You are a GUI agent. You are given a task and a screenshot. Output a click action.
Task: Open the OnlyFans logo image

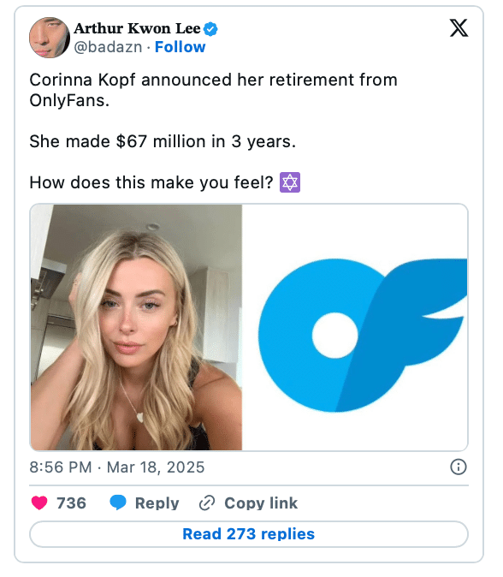(x=355, y=327)
